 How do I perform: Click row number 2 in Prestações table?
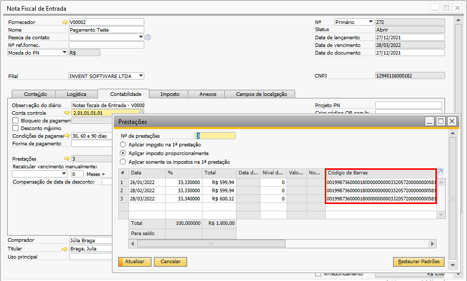[x=123, y=190]
